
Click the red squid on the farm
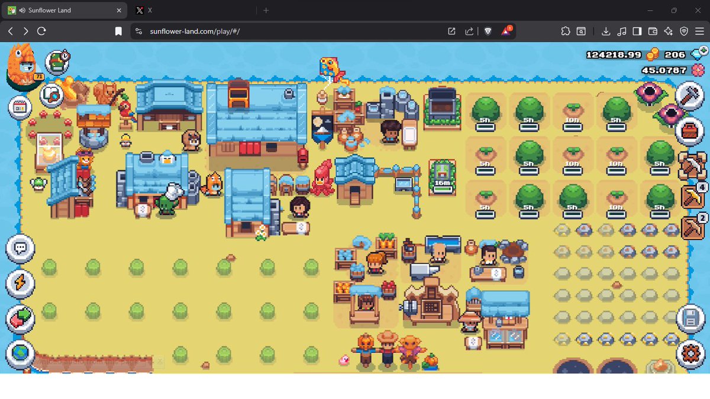click(x=323, y=177)
